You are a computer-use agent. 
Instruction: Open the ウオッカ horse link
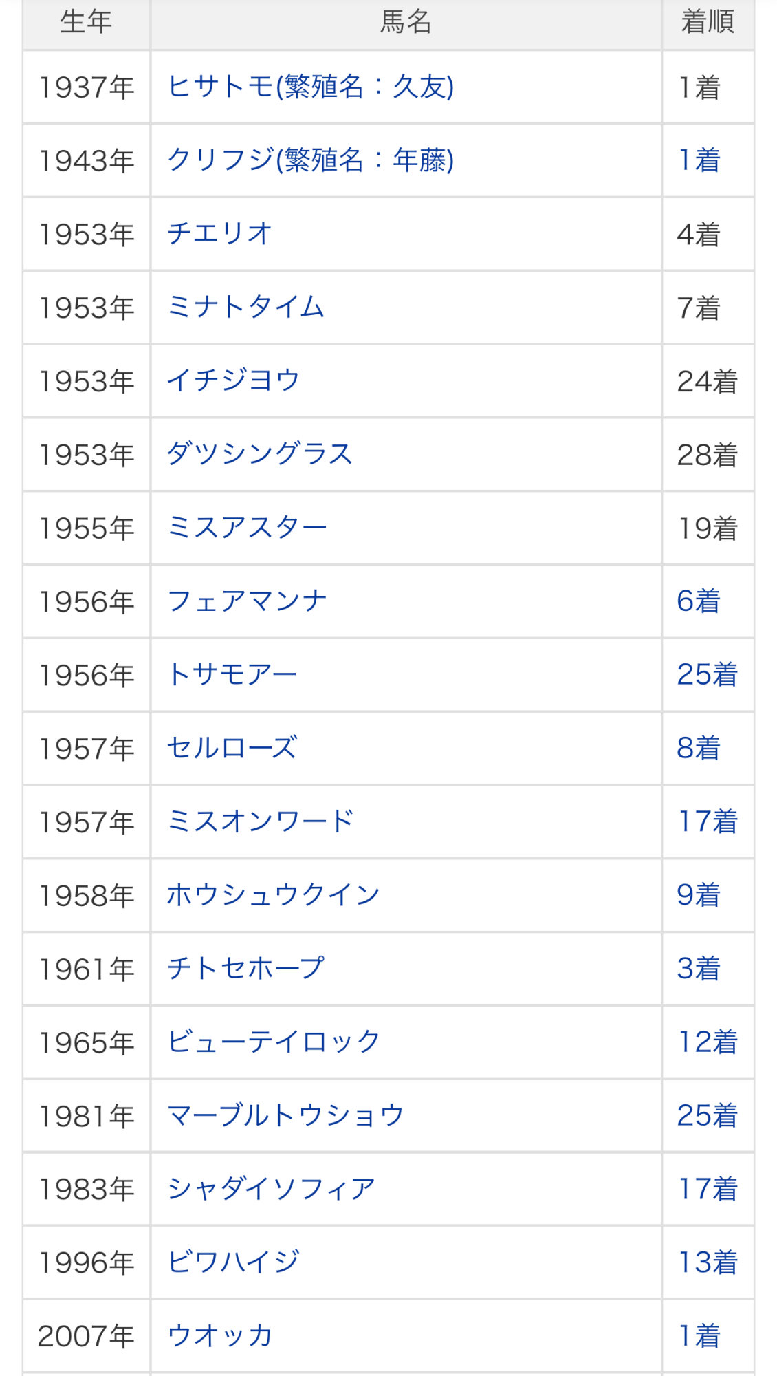pyautogui.click(x=220, y=1336)
